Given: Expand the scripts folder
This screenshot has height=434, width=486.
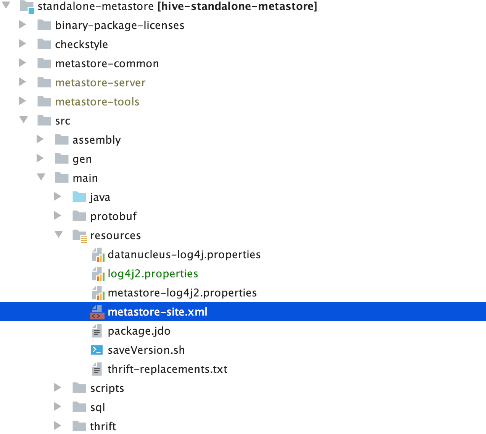Looking at the screenshot, I should 58,387.
